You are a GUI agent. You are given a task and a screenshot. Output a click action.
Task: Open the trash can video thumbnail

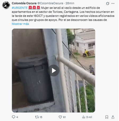pyautogui.click(x=53, y=70)
